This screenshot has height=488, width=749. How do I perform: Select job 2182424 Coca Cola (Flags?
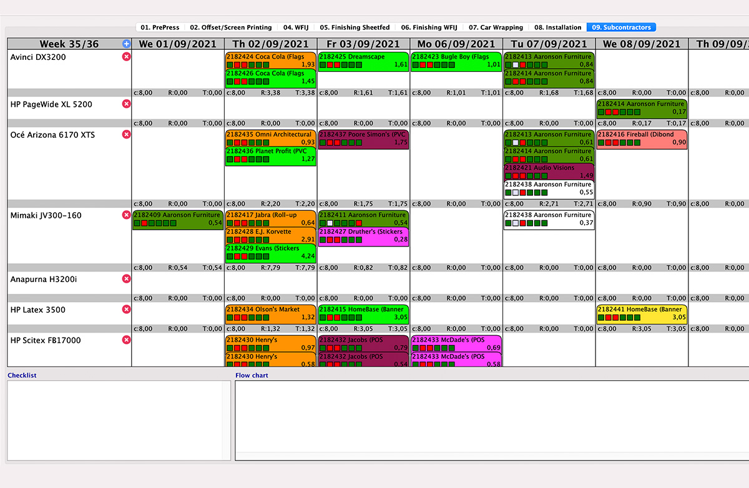(x=271, y=60)
